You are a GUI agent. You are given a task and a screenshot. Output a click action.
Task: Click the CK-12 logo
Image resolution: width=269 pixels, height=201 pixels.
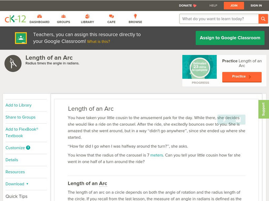point(15,19)
